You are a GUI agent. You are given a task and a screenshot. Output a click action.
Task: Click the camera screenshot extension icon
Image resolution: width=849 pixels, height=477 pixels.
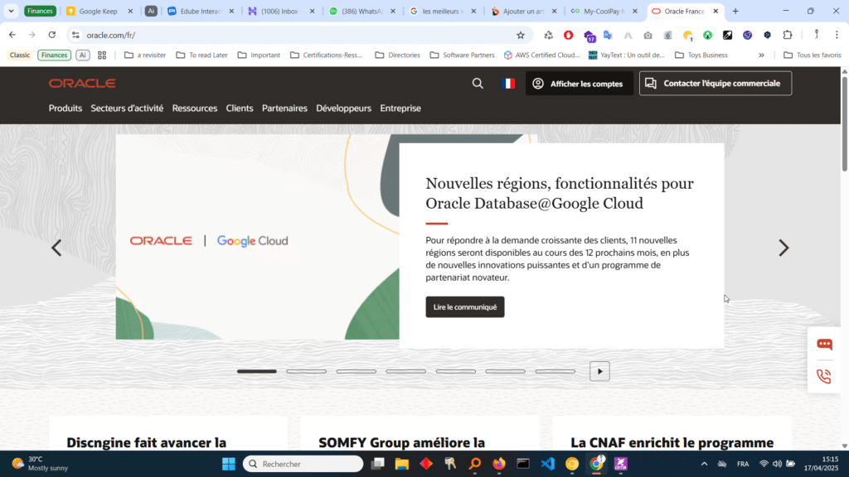[x=648, y=35]
